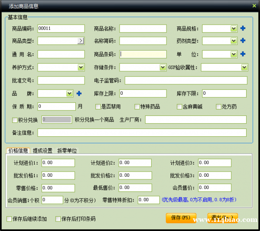This screenshot has width=260, height=231.
Task: Enable 保存后继续添加
Action: pos(9,219)
